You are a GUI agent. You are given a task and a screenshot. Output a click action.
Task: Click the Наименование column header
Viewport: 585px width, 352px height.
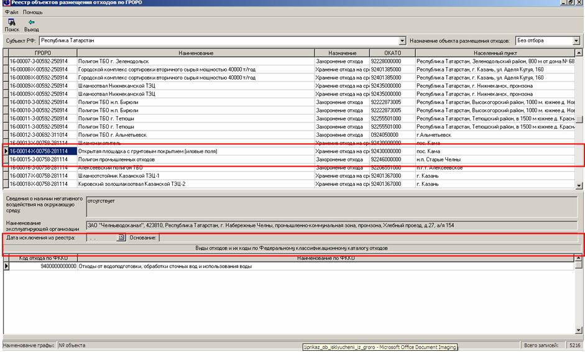coord(195,53)
